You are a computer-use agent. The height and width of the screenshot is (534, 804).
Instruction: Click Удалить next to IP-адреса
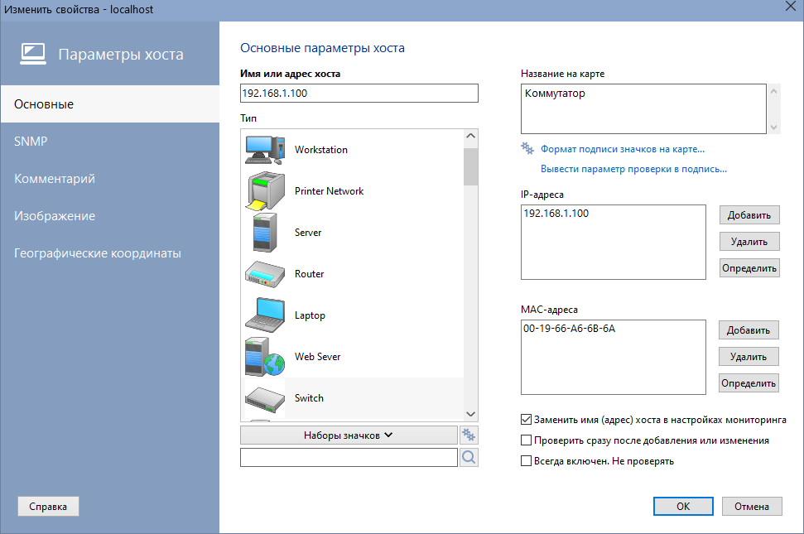pyautogui.click(x=749, y=242)
